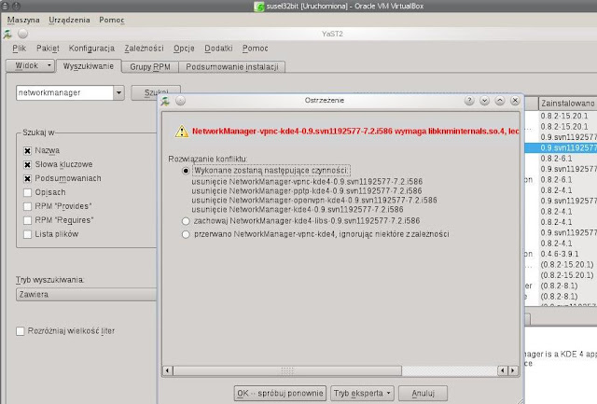597x404 pixels.
Task: Open the Maszyna menu in VirtualBox
Action: [x=23, y=20]
